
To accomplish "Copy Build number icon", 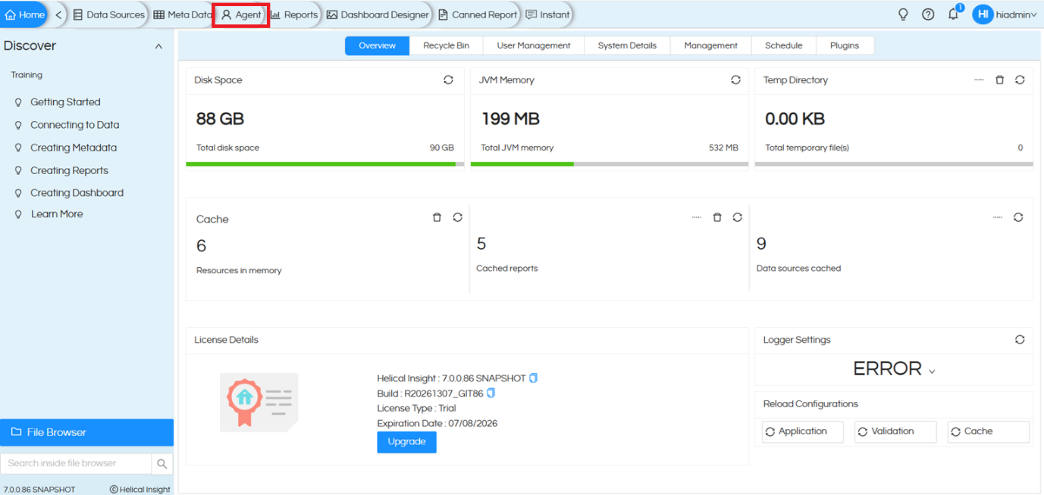I will (491, 393).
